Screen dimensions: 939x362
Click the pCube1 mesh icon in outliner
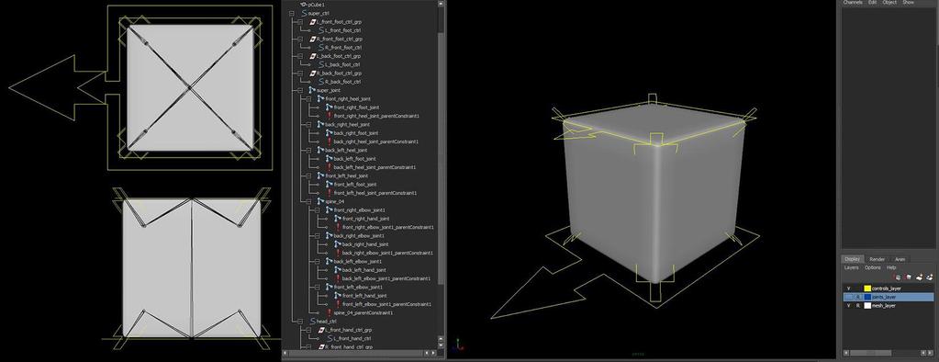303,5
